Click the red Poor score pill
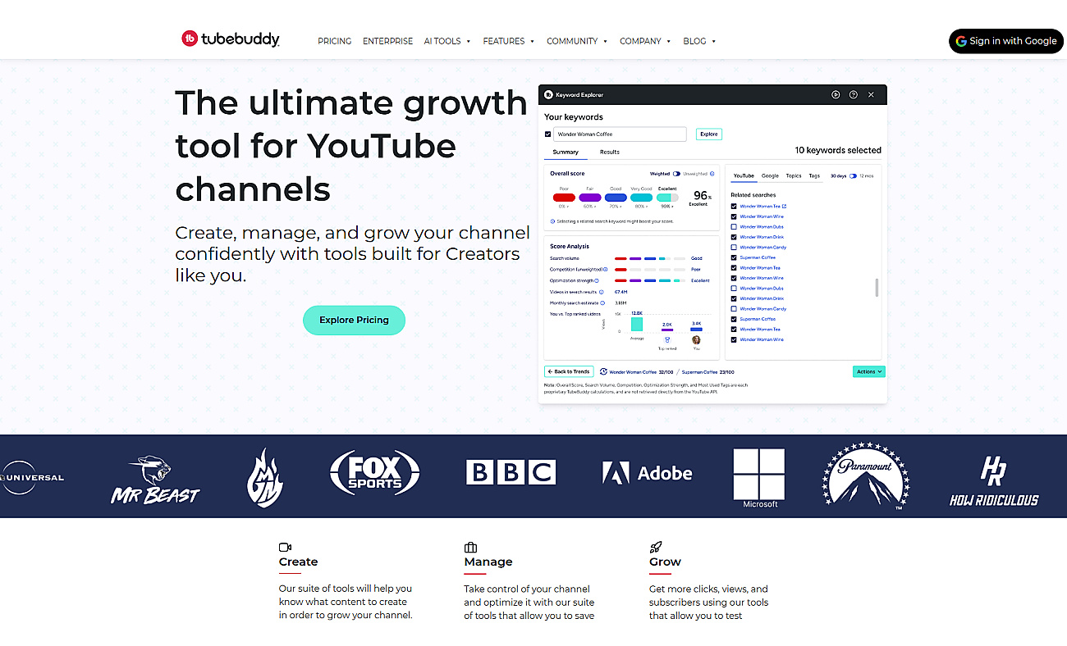This screenshot has width=1067, height=646. (564, 198)
